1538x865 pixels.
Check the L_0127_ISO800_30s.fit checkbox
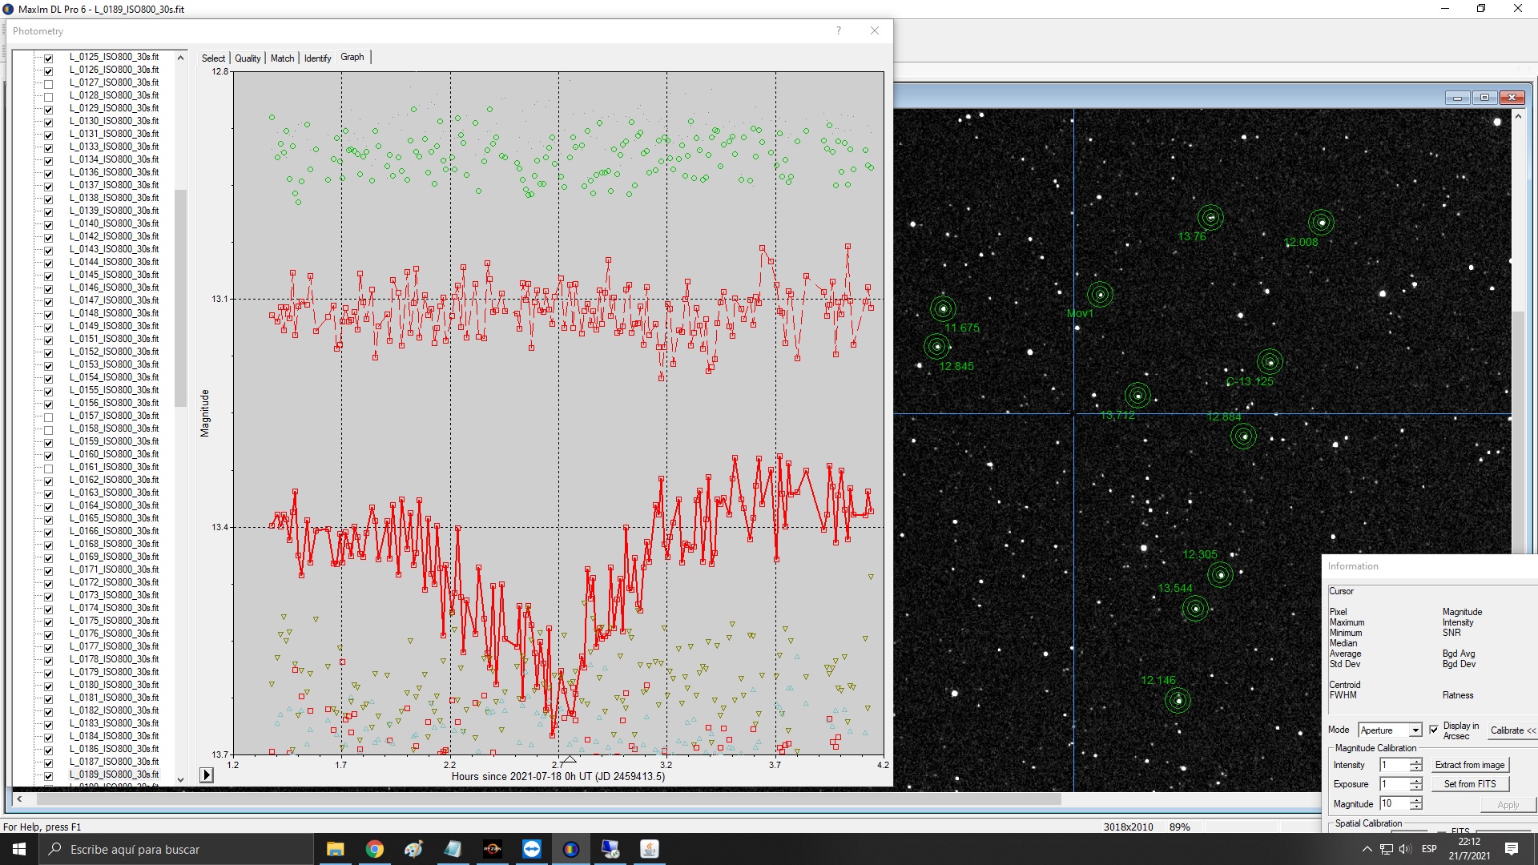pos(48,84)
